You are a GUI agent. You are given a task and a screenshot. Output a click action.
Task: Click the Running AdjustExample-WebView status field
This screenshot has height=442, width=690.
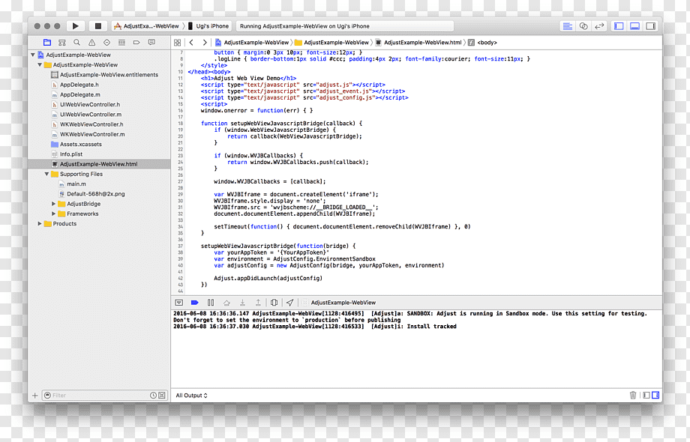[x=345, y=26]
